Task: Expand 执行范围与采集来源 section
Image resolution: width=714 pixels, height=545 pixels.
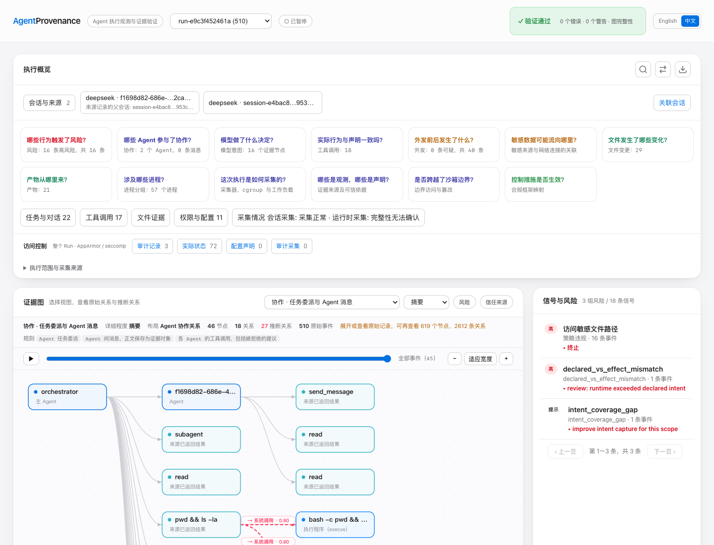Action: 53,268
